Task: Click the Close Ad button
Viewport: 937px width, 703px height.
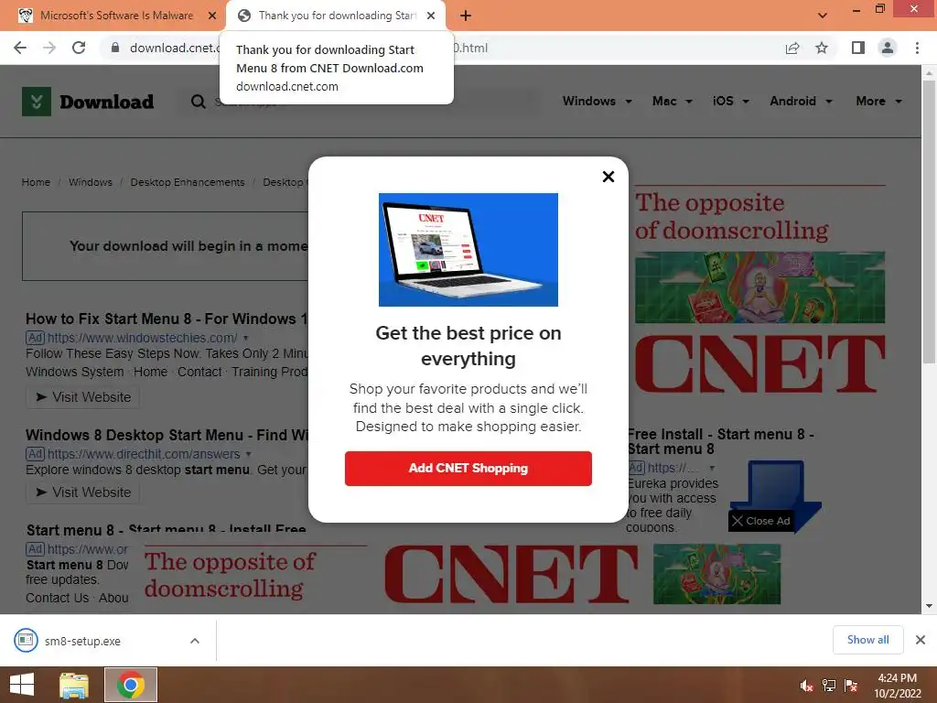Action: 760,521
